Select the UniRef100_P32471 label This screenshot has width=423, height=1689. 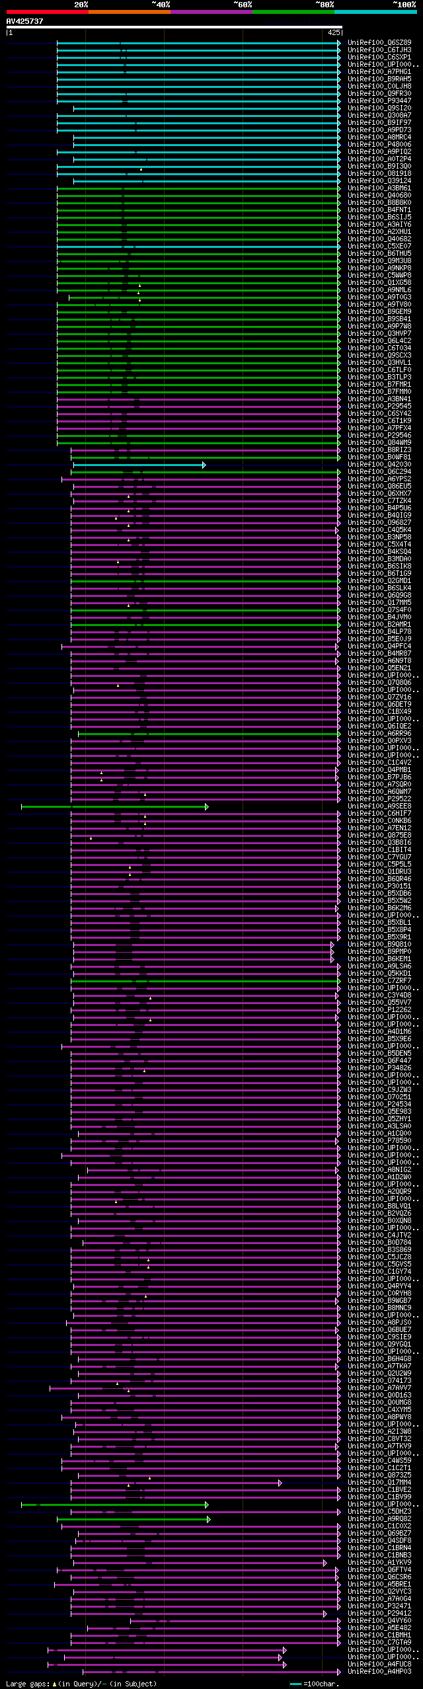379,1606
